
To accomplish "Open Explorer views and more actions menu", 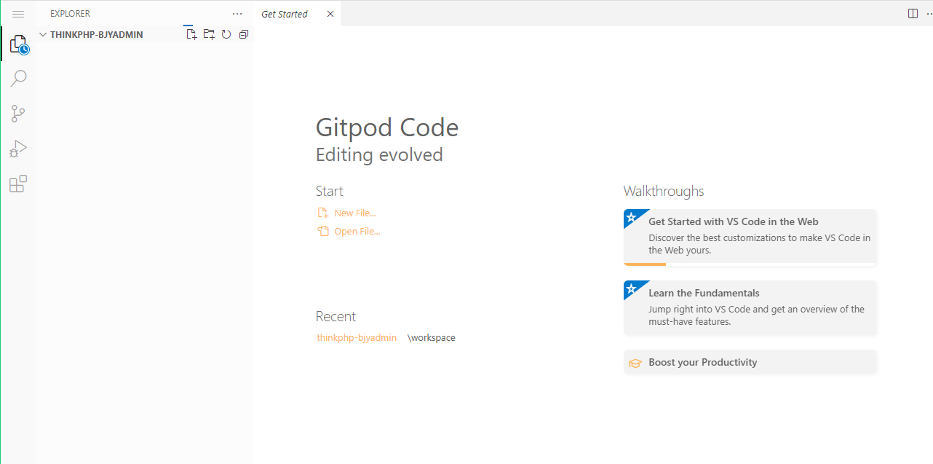I will tap(237, 14).
